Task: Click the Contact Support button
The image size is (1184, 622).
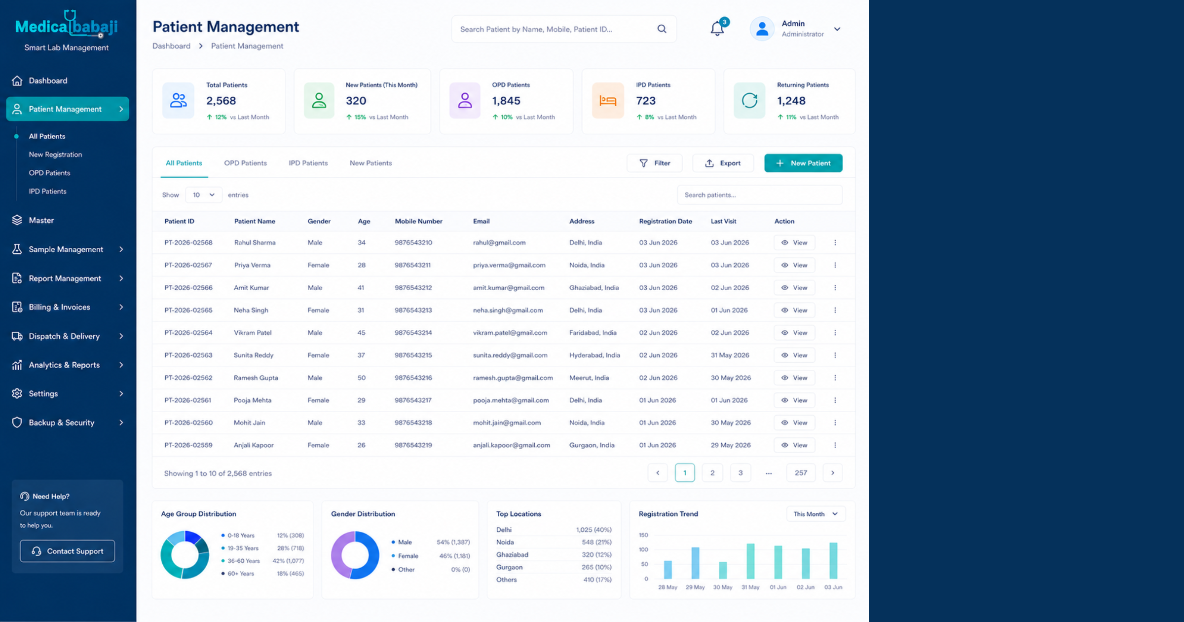Action: [68, 551]
